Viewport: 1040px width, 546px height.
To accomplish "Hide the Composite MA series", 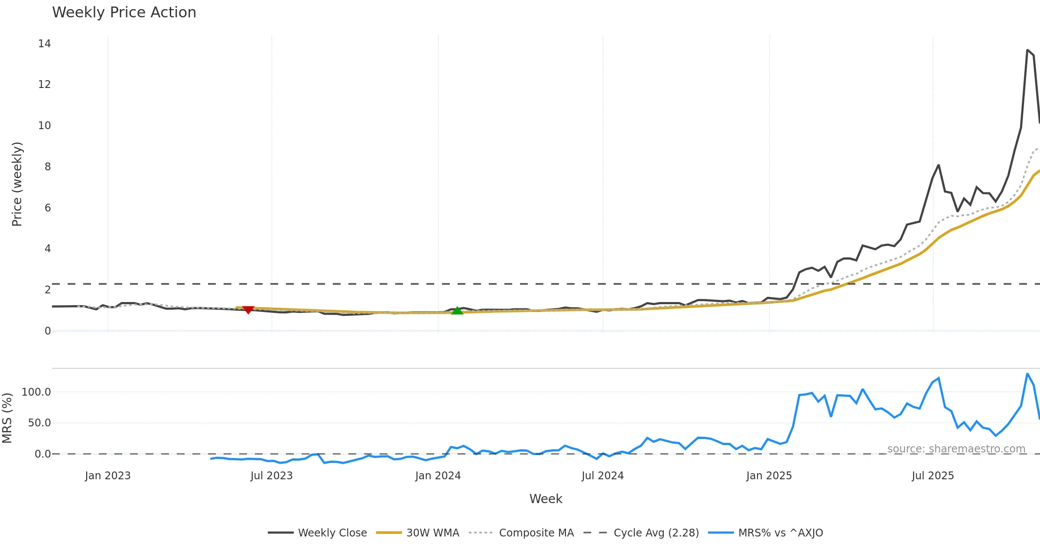I will [x=536, y=533].
